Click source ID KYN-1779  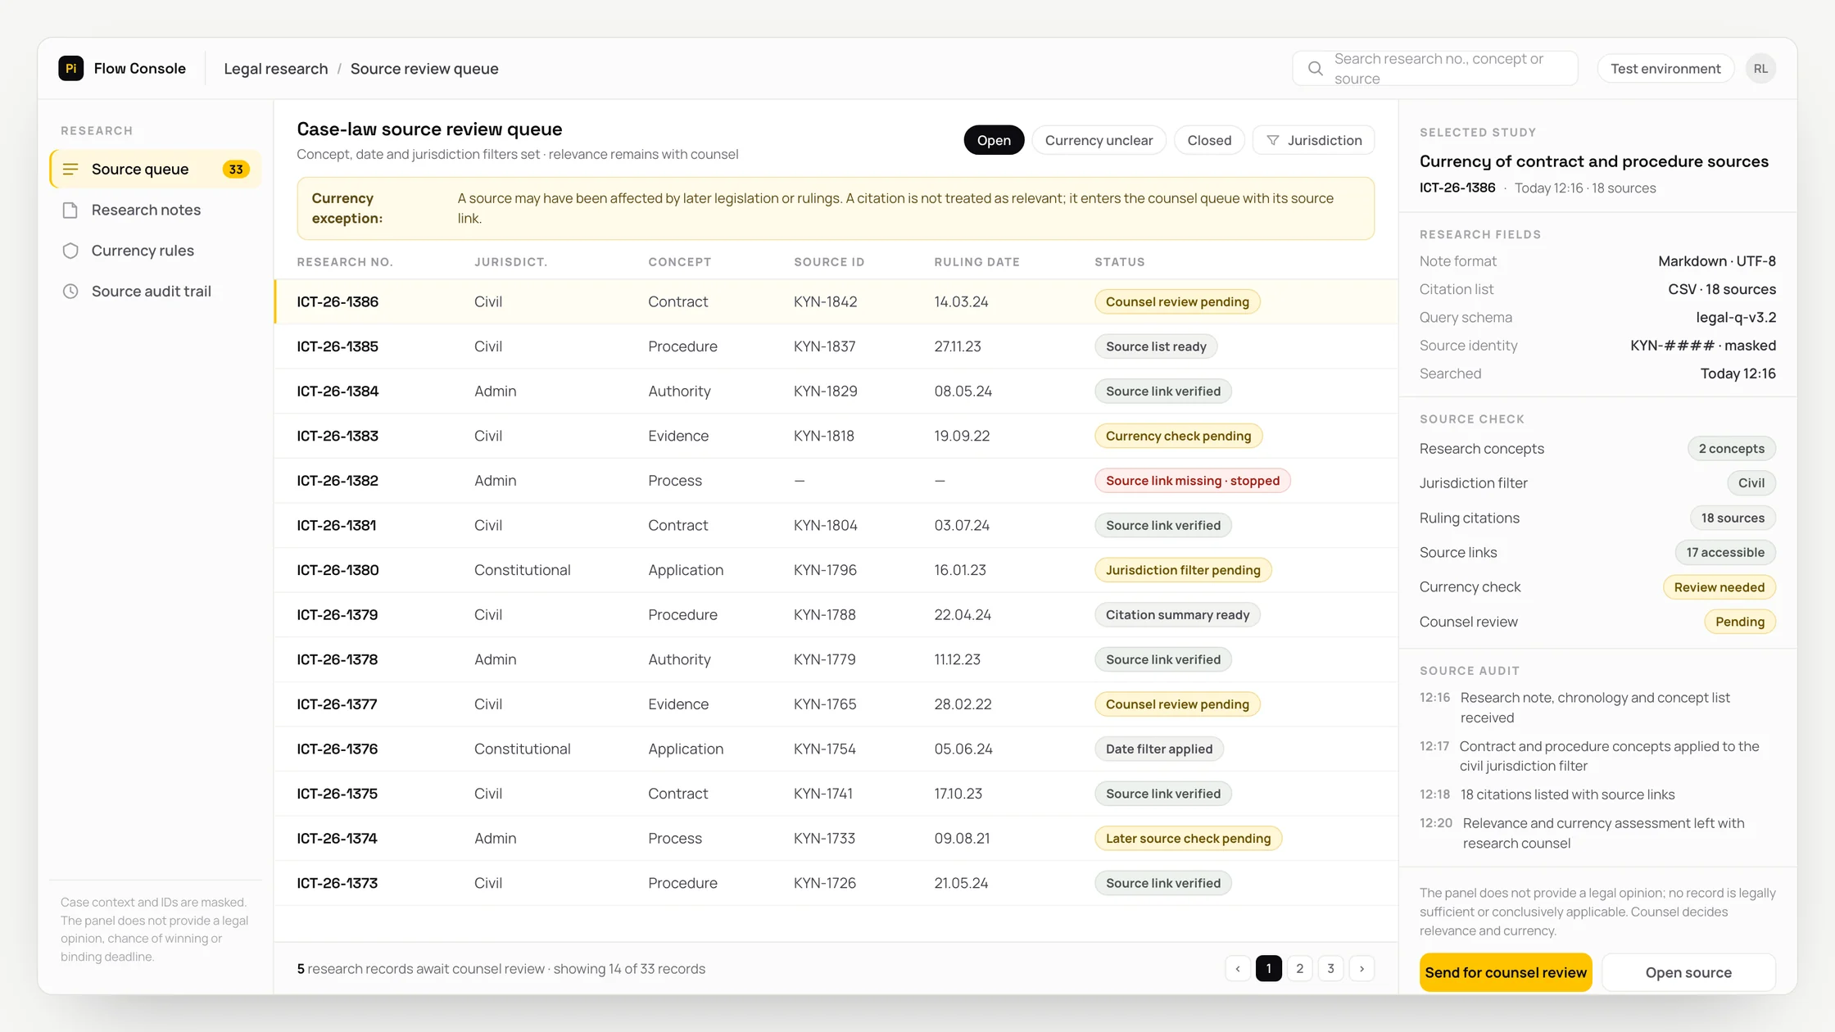(x=825, y=660)
